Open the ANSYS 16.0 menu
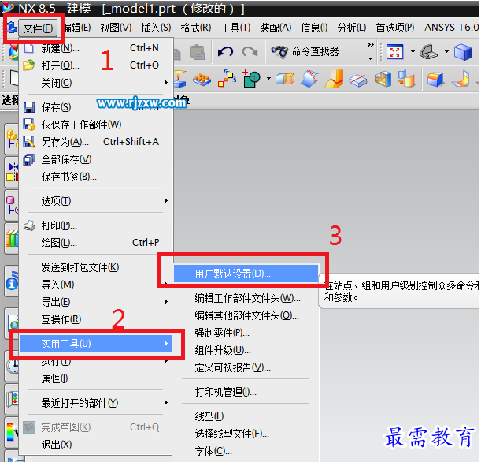The width and height of the screenshot is (481, 462). [451, 28]
